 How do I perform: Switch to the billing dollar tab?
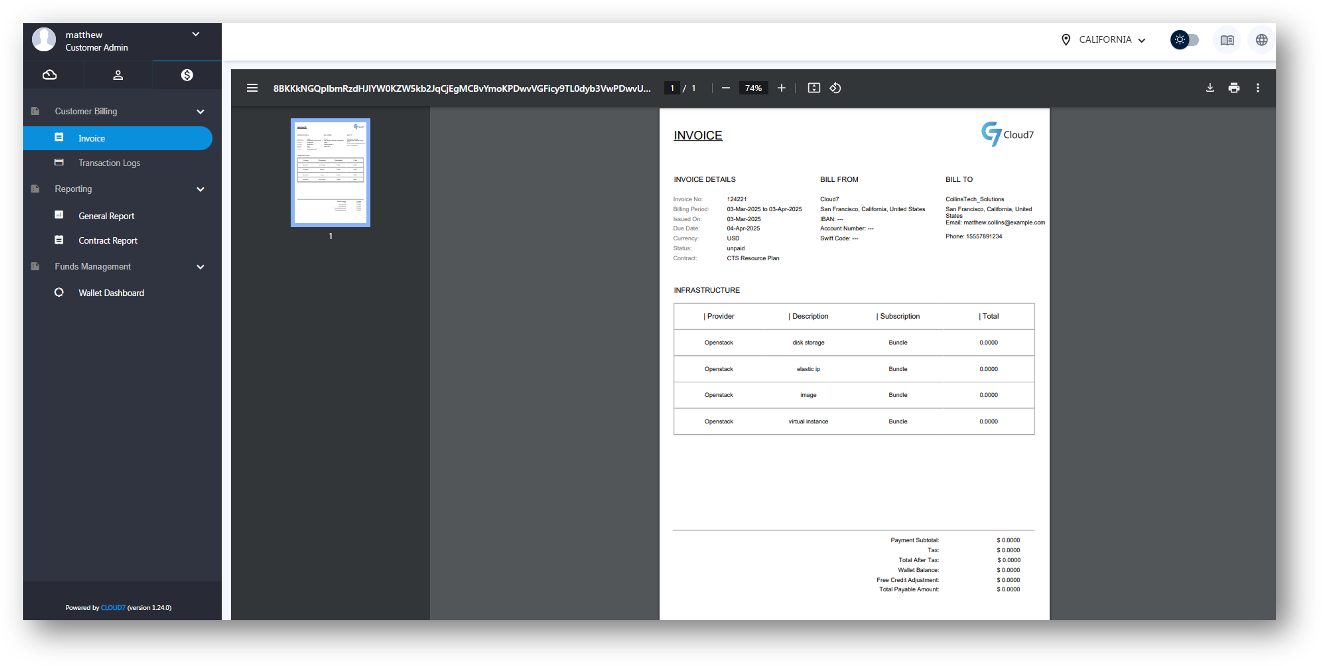187,75
